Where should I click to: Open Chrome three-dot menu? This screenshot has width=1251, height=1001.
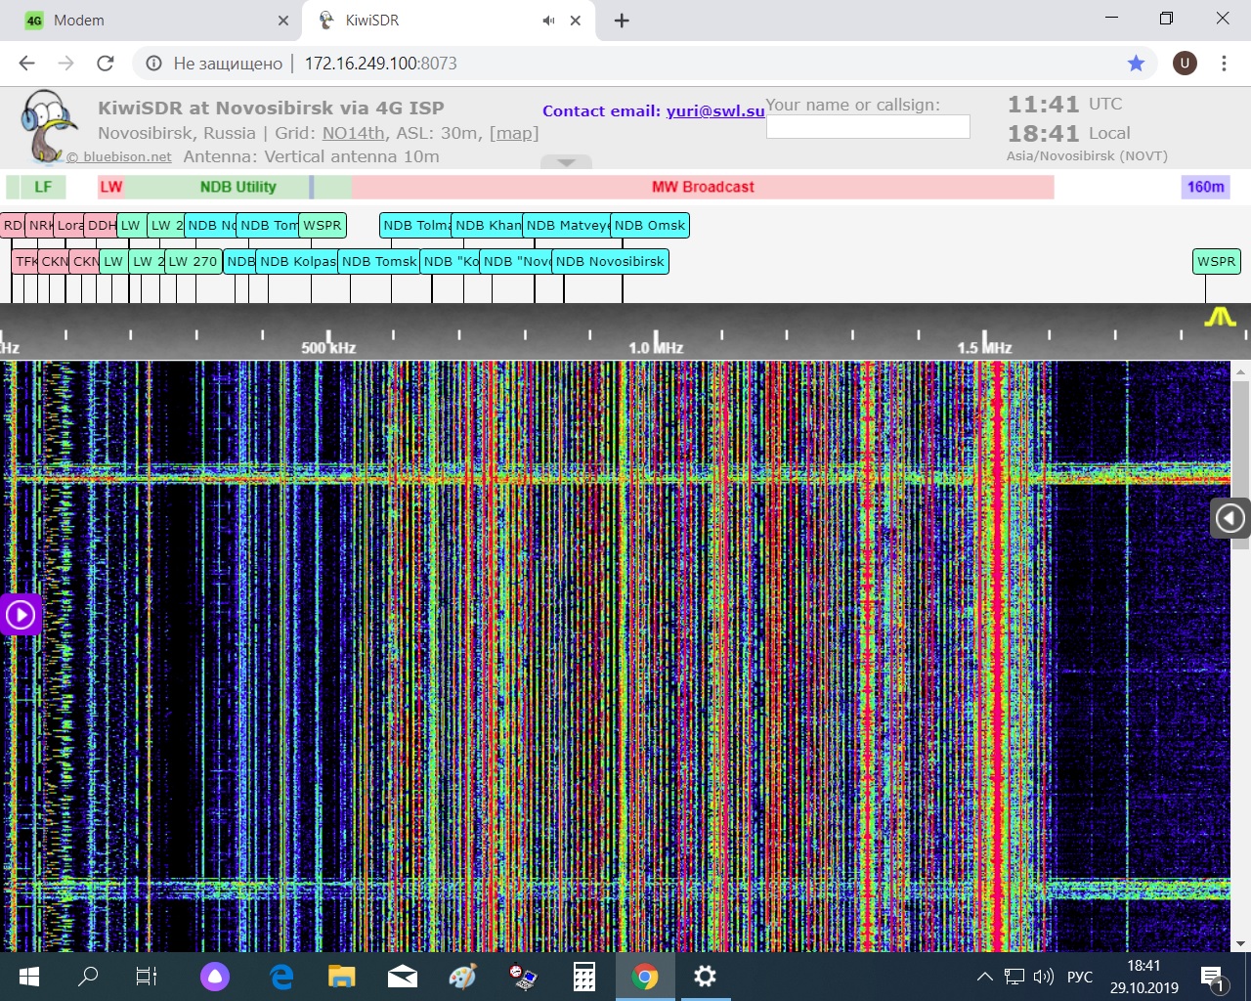click(x=1224, y=64)
